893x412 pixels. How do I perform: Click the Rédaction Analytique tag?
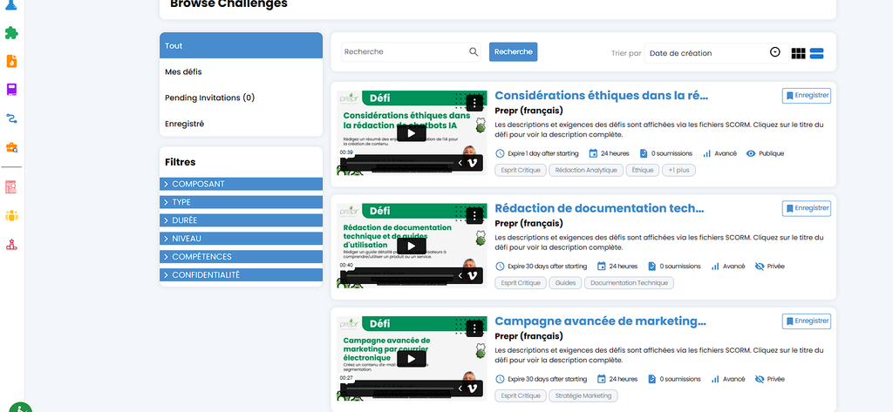click(586, 170)
